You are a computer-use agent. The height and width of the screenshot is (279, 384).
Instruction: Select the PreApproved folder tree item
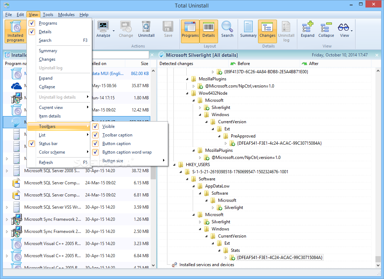pyautogui.click(x=243, y=136)
